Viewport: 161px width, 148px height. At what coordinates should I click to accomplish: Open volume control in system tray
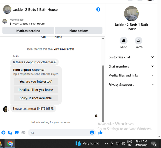click(123, 143)
